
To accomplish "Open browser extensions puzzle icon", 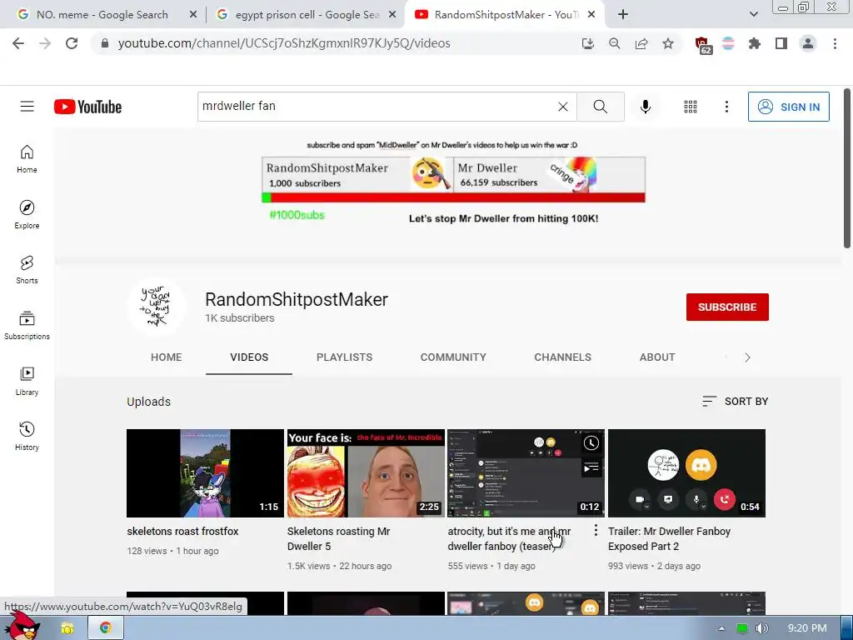I will 755,43.
